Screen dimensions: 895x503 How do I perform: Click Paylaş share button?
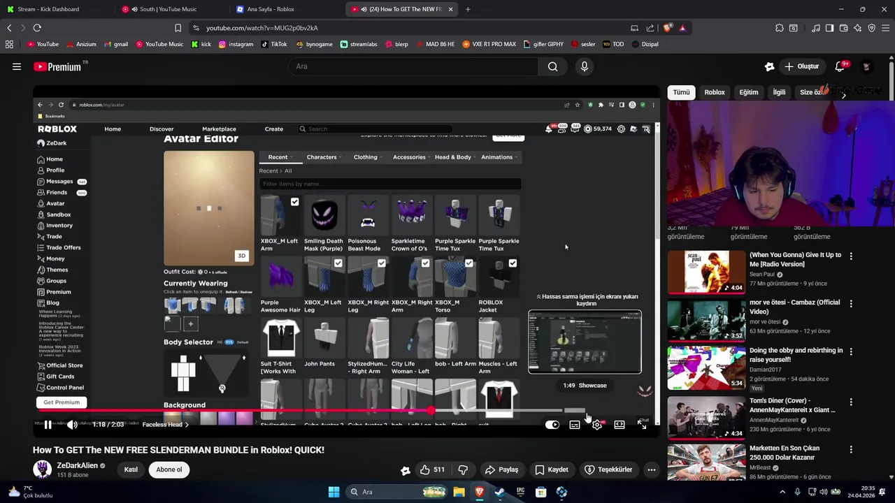(x=502, y=469)
